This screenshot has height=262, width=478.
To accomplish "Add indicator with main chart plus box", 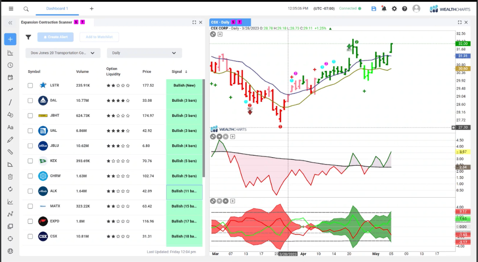I will coord(220,34).
